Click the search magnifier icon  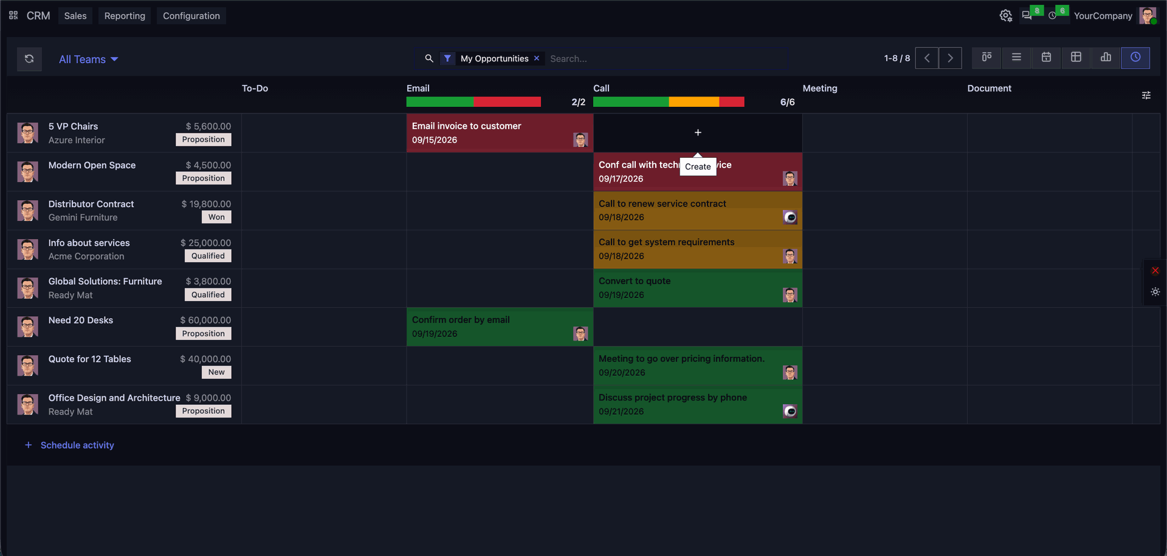(x=429, y=58)
